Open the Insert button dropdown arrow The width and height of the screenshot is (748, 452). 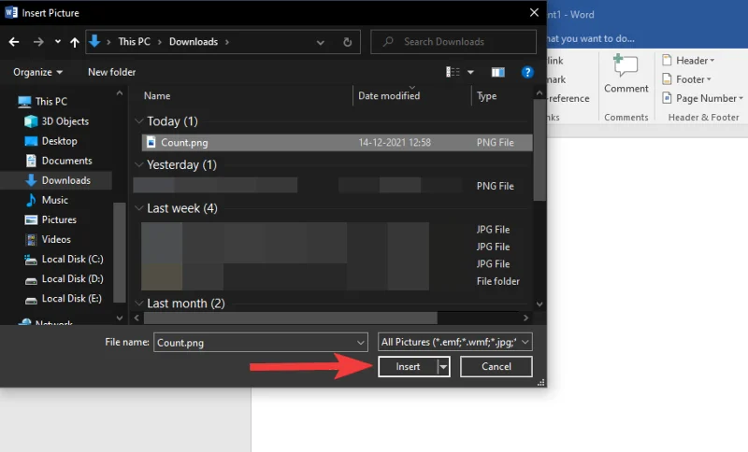[442, 367]
